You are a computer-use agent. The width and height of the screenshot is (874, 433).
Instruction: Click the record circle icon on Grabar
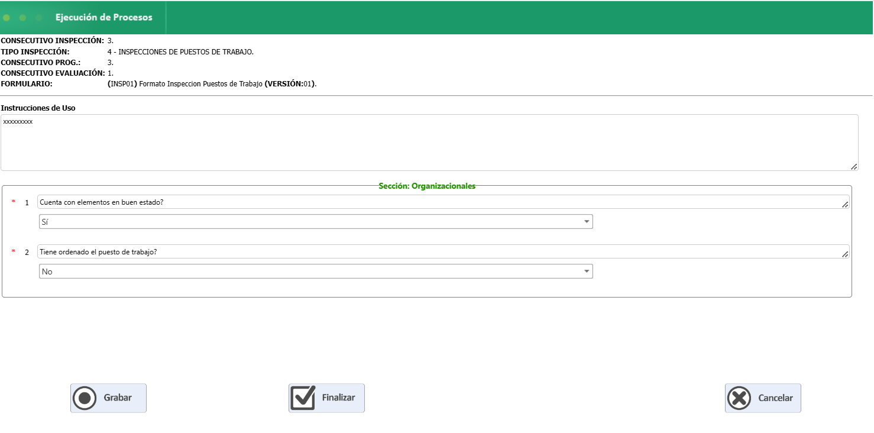pyautogui.click(x=85, y=398)
